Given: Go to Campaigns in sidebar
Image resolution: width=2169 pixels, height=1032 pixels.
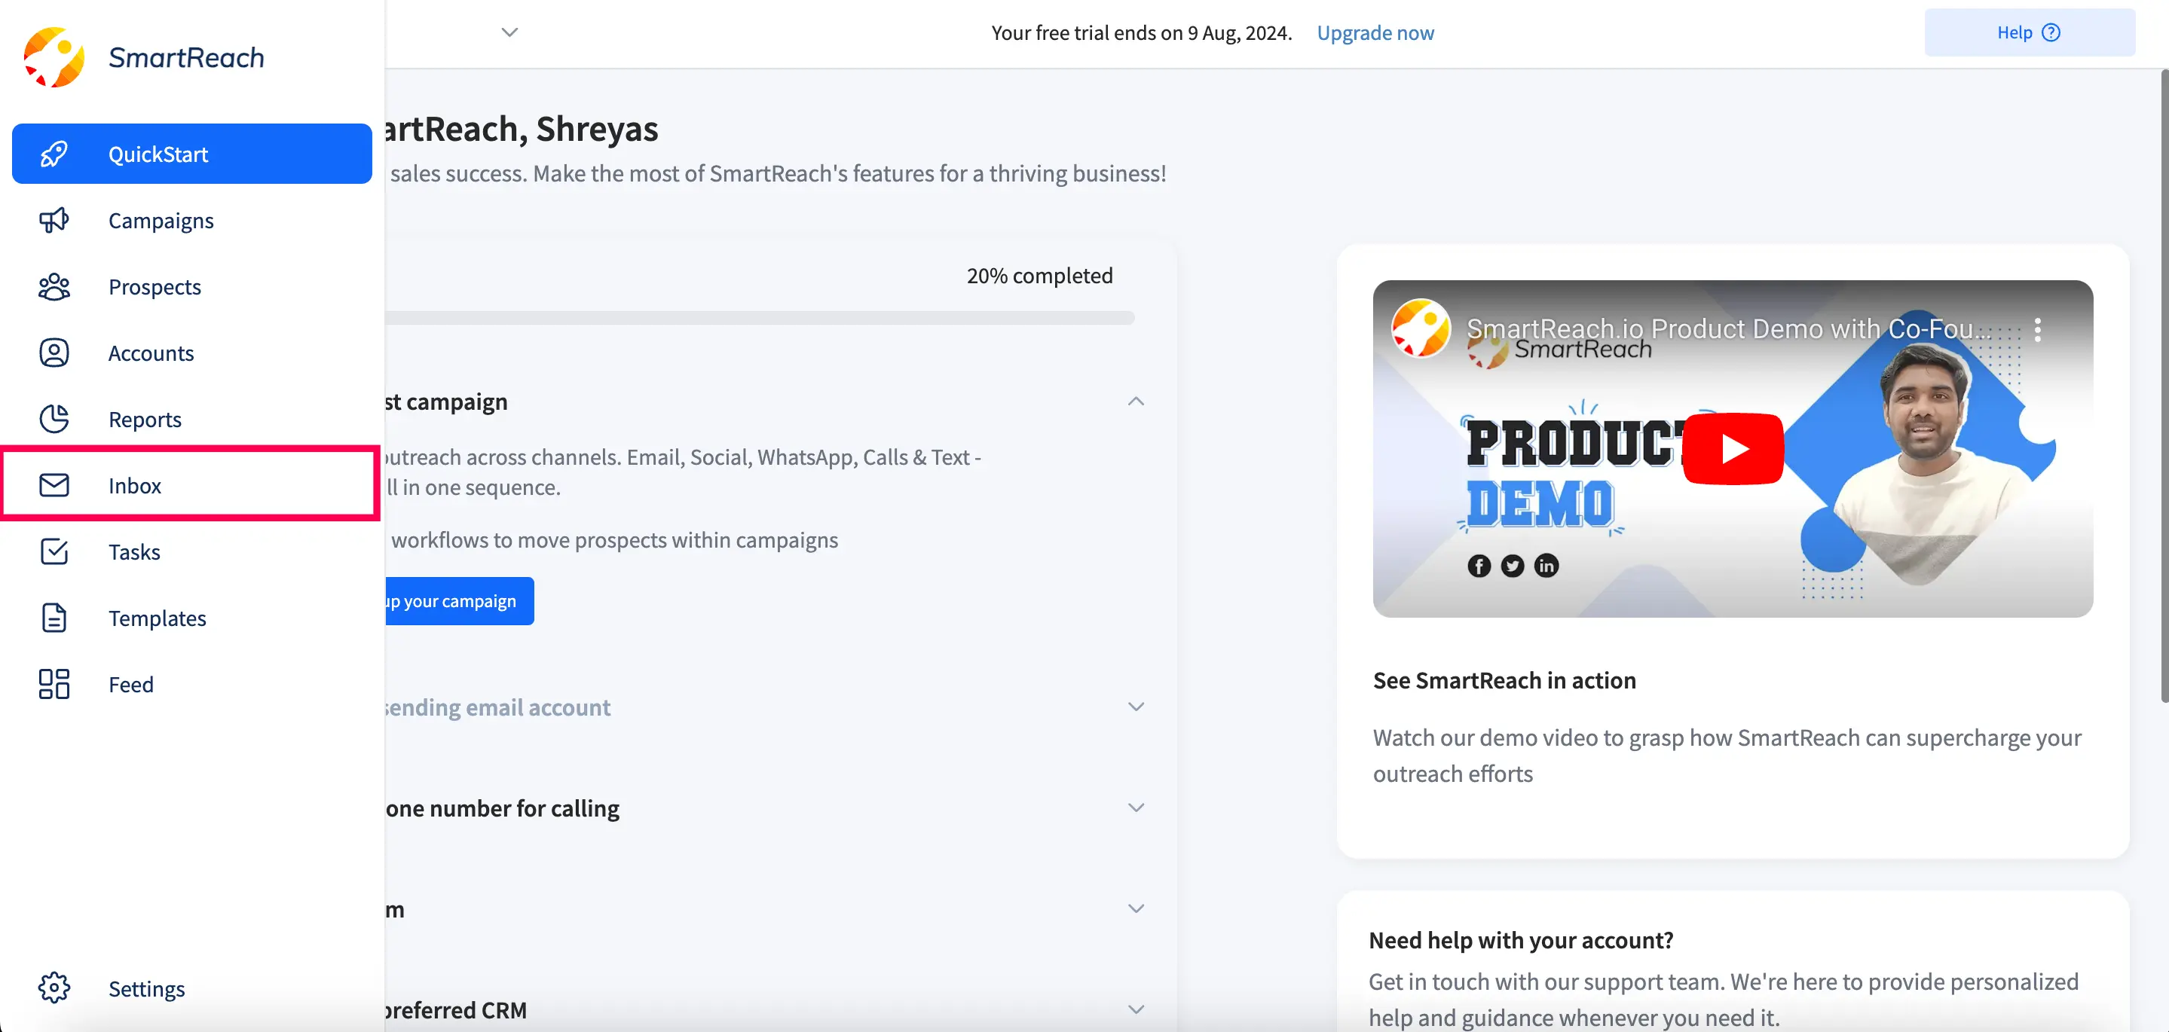Looking at the screenshot, I should 192,221.
